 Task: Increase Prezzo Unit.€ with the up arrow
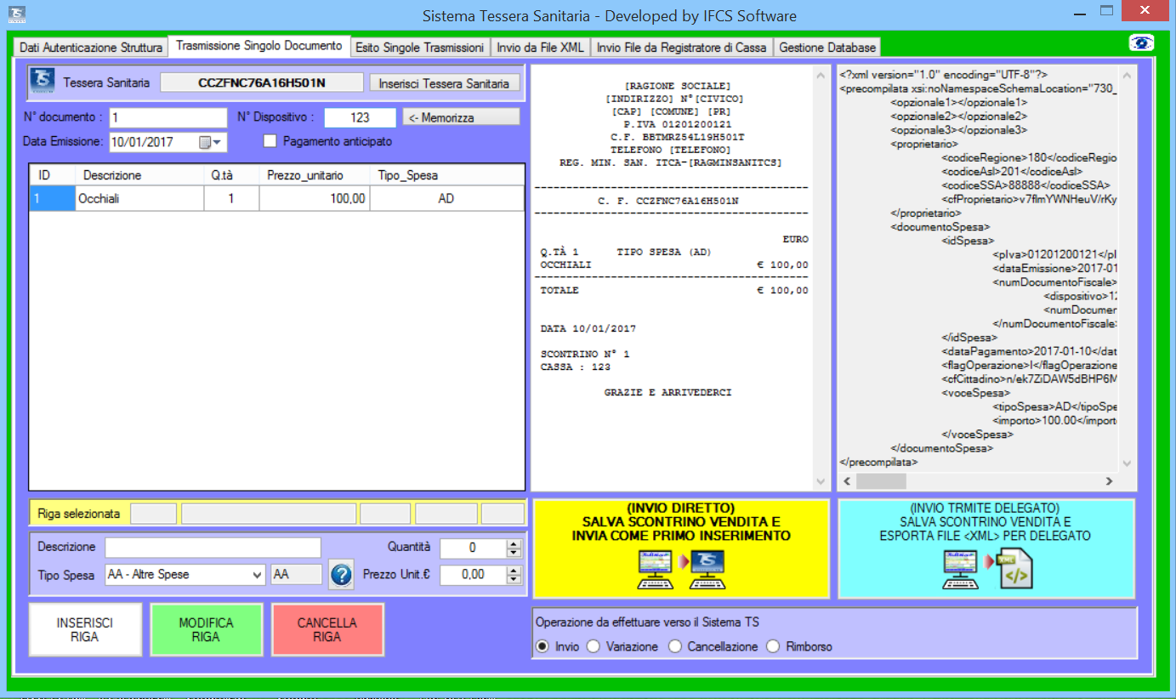[513, 570]
